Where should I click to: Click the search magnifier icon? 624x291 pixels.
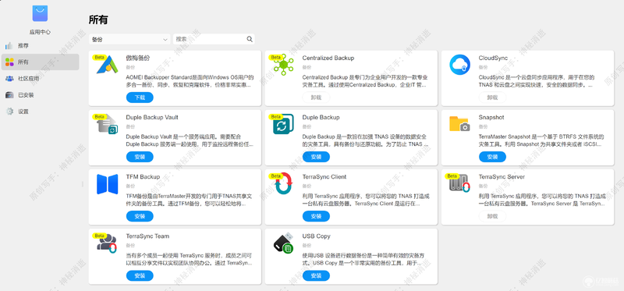[x=250, y=39]
